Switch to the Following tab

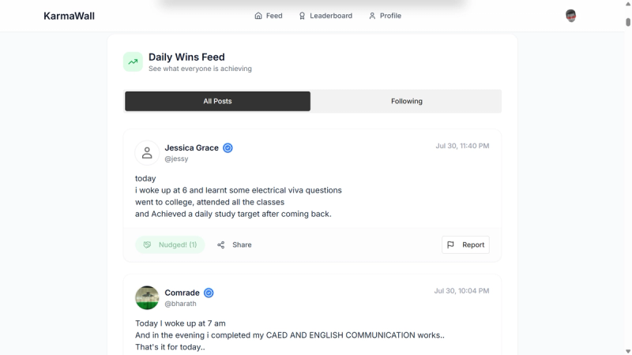click(x=406, y=102)
